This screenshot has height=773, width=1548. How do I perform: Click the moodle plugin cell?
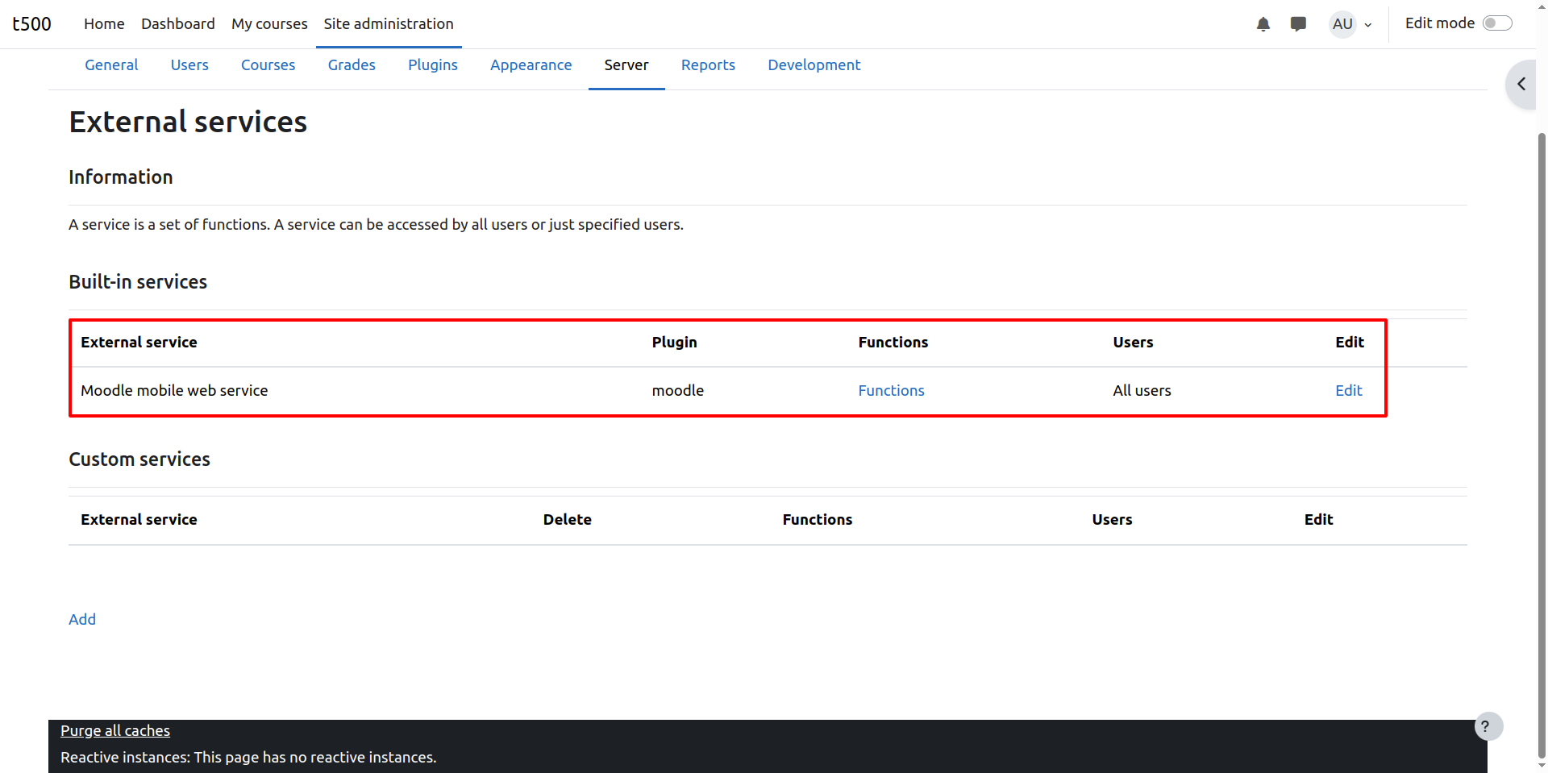tap(677, 391)
